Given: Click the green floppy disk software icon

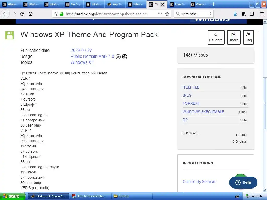Looking at the screenshot, I should (10, 35).
